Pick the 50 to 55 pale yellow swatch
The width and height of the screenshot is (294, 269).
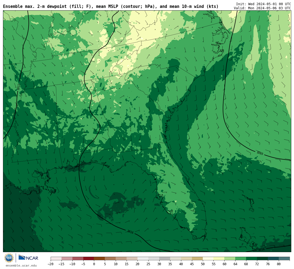pyautogui.click(x=208, y=259)
